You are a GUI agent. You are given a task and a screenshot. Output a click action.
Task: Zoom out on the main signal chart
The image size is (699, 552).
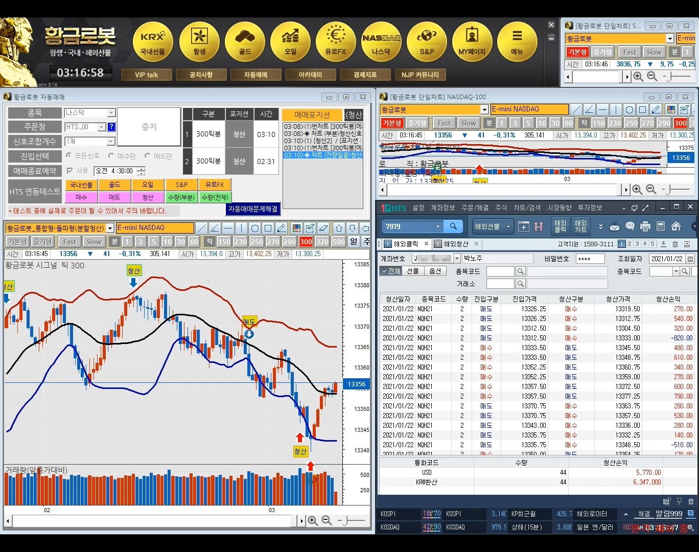(327, 521)
